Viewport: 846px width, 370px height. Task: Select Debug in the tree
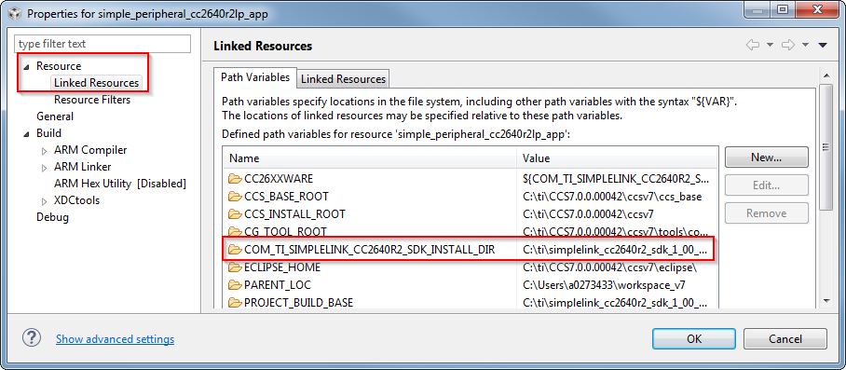(52, 217)
